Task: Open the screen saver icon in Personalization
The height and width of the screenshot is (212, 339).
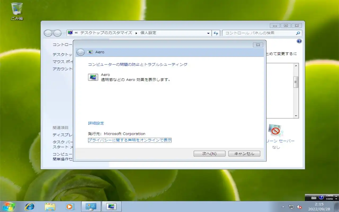Action: (275, 131)
